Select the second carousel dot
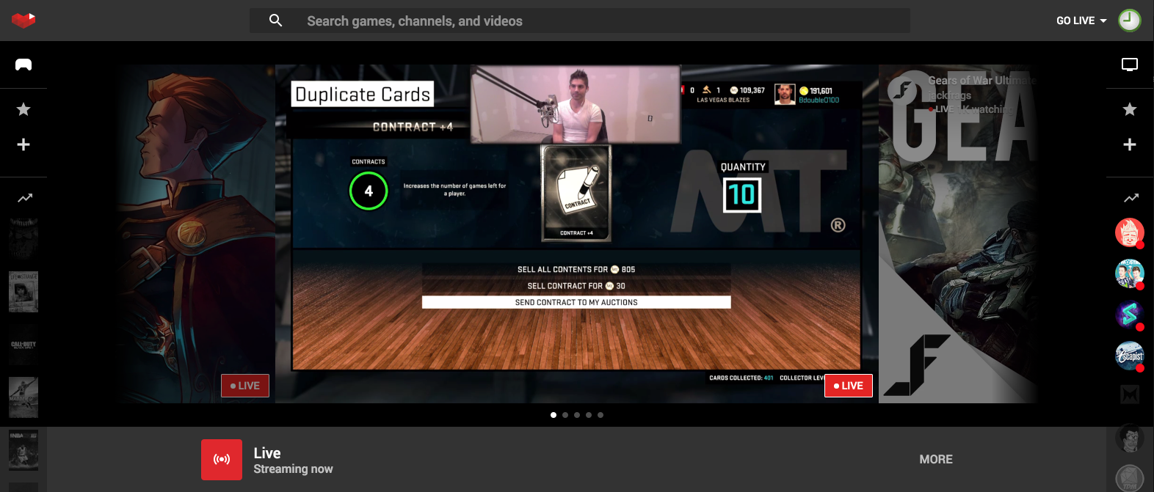This screenshot has height=492, width=1154. 565,415
